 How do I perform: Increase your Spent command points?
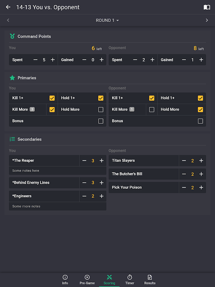[53, 60]
